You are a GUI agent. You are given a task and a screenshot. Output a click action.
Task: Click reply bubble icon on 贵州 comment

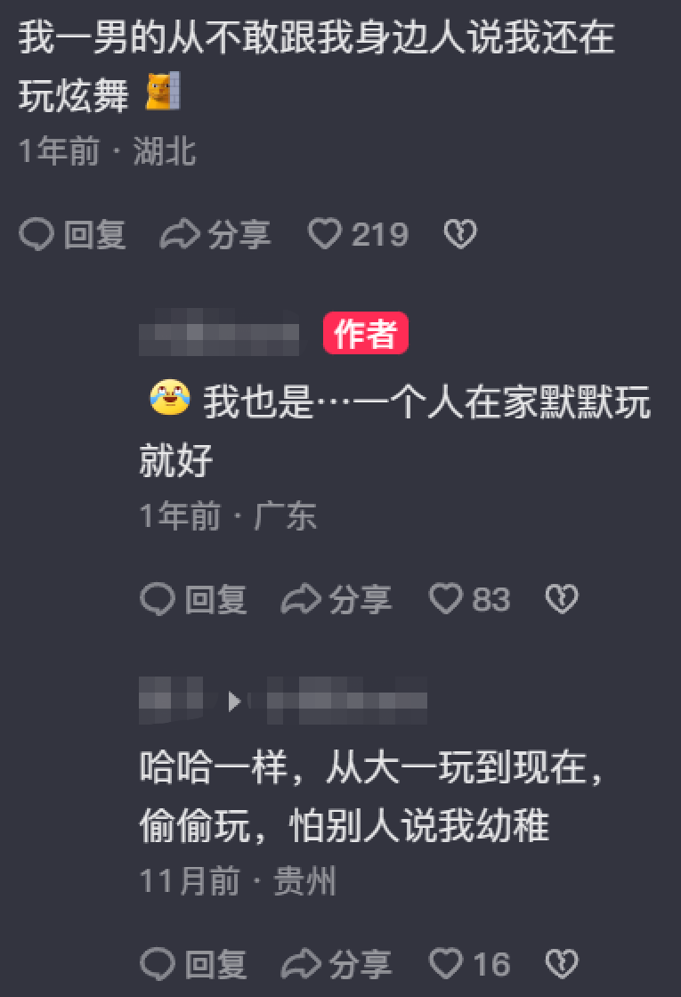click(x=158, y=964)
